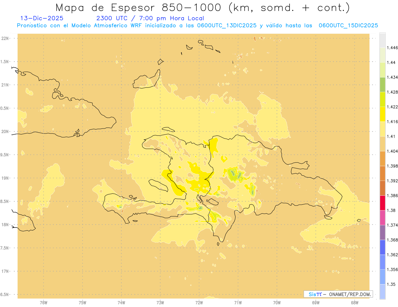Click the colorbar value "1.386"
This screenshot has width=398, height=307.
392,195
